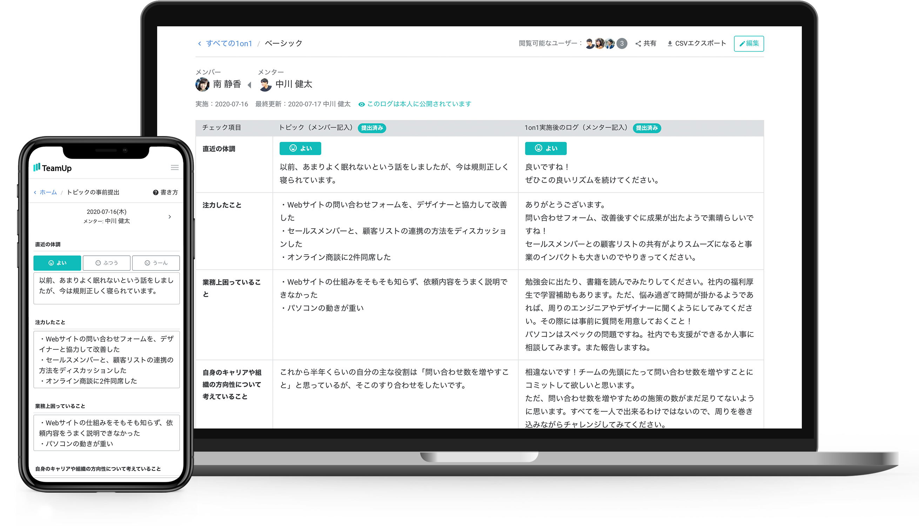This screenshot has height=526, width=919.
Task: Click the pencil icon inside the 編集 button
Action: click(743, 43)
